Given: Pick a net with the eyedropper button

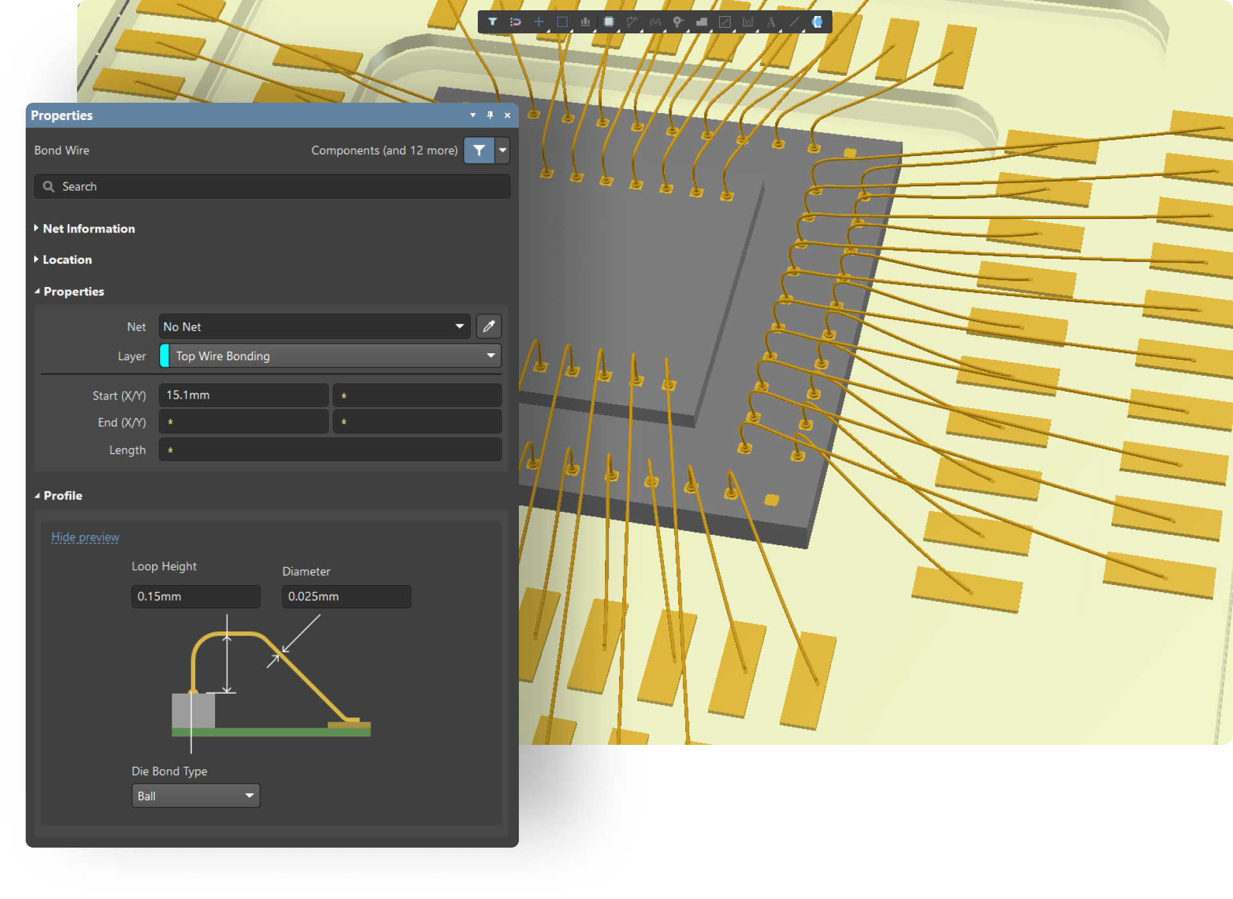Looking at the screenshot, I should [x=489, y=326].
